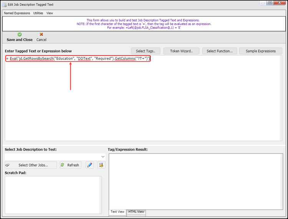The width and height of the screenshot is (288, 219).
Task: Open the View menu
Action: pyautogui.click(x=50, y=13)
